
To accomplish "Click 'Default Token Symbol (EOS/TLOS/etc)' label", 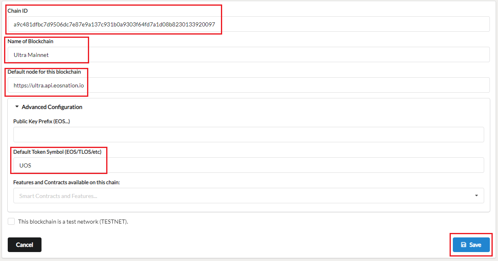I will [57, 152].
